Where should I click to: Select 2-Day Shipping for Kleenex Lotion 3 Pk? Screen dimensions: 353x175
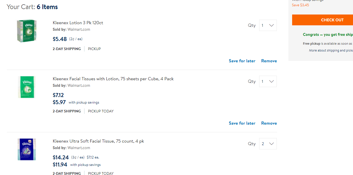[x=67, y=49]
